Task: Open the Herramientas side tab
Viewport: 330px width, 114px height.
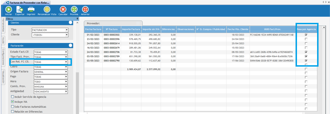Action: 3,25
